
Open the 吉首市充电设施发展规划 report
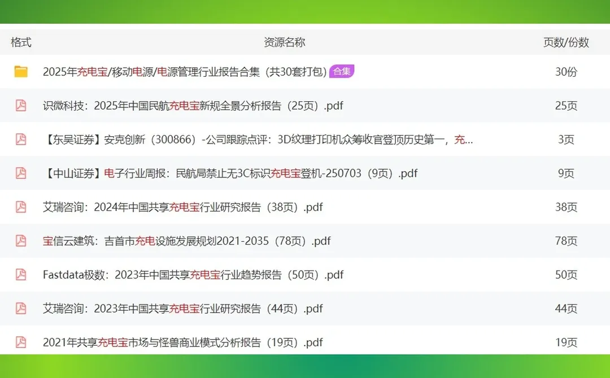186,241
